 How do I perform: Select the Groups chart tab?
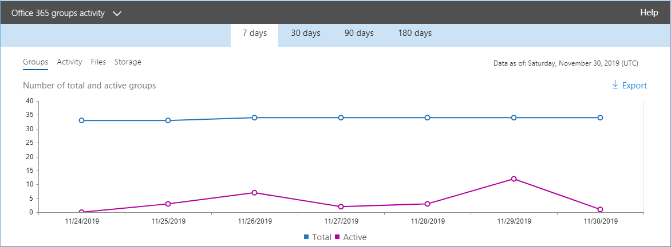(35, 62)
